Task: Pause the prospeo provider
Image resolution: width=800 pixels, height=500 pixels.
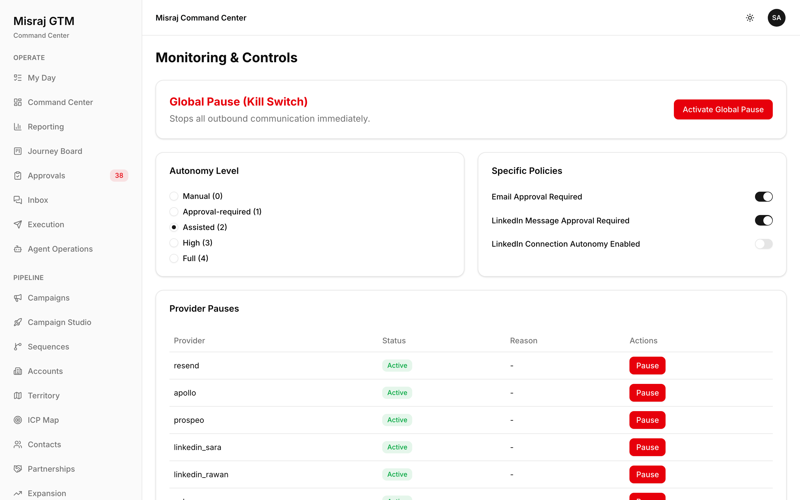Action: point(647,420)
